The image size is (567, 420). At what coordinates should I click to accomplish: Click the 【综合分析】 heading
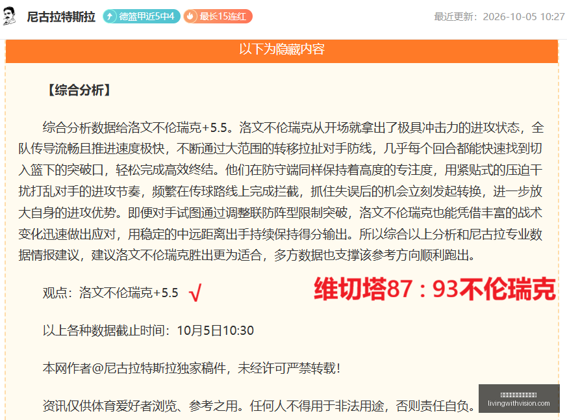click(x=79, y=90)
